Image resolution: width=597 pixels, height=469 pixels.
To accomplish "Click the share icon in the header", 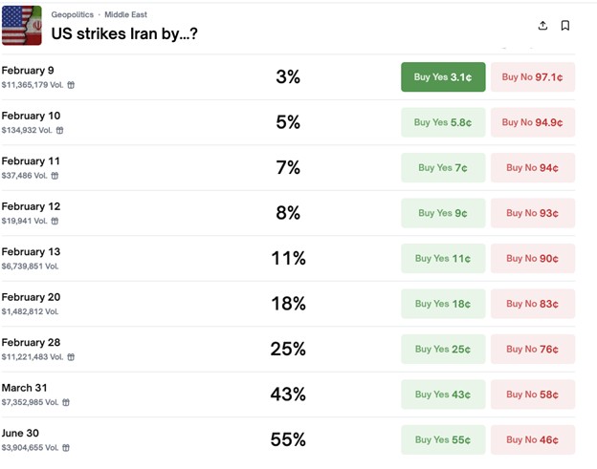I will click(x=543, y=26).
